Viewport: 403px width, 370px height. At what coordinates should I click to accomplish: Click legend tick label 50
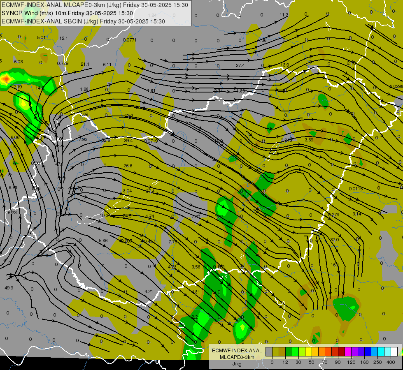point(311,362)
